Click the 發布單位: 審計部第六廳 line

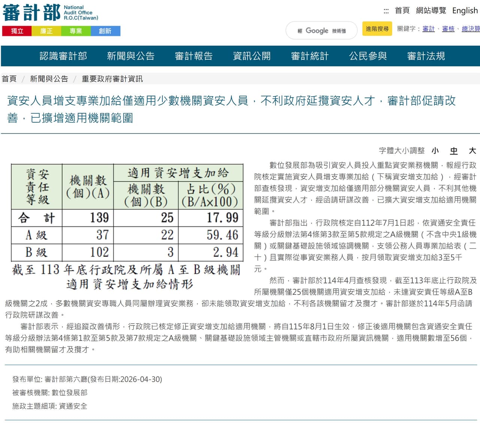(x=87, y=379)
